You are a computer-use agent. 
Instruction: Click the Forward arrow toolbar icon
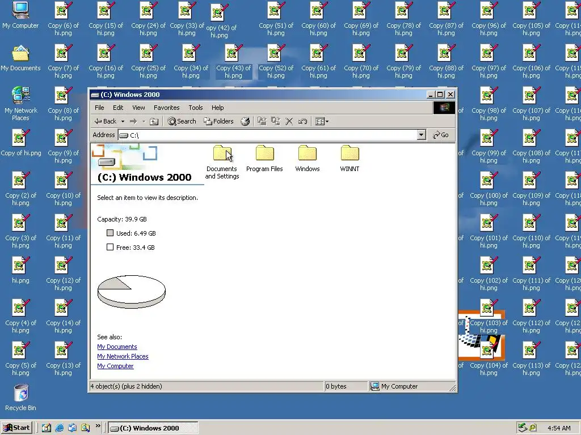coord(133,121)
